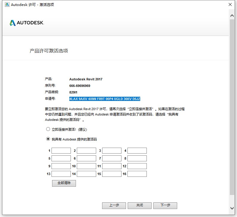Image resolution: width=237 pixels, height=217 pixels.
Task: Click activation code field 4
Action: tap(137, 151)
